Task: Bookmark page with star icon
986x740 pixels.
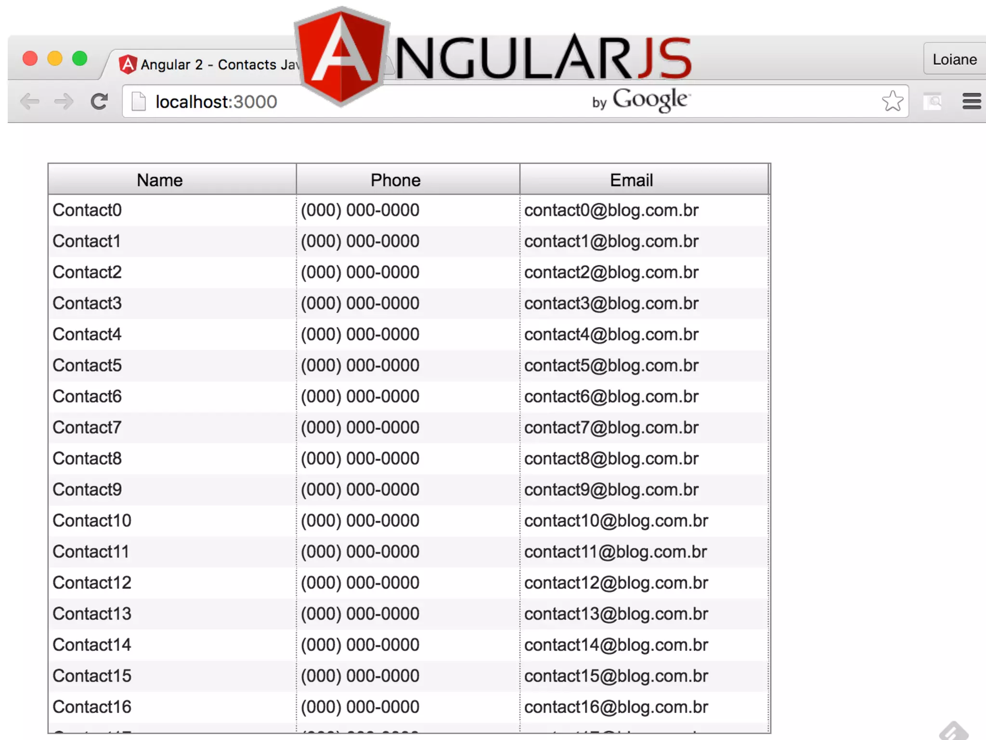Action: pyautogui.click(x=892, y=102)
